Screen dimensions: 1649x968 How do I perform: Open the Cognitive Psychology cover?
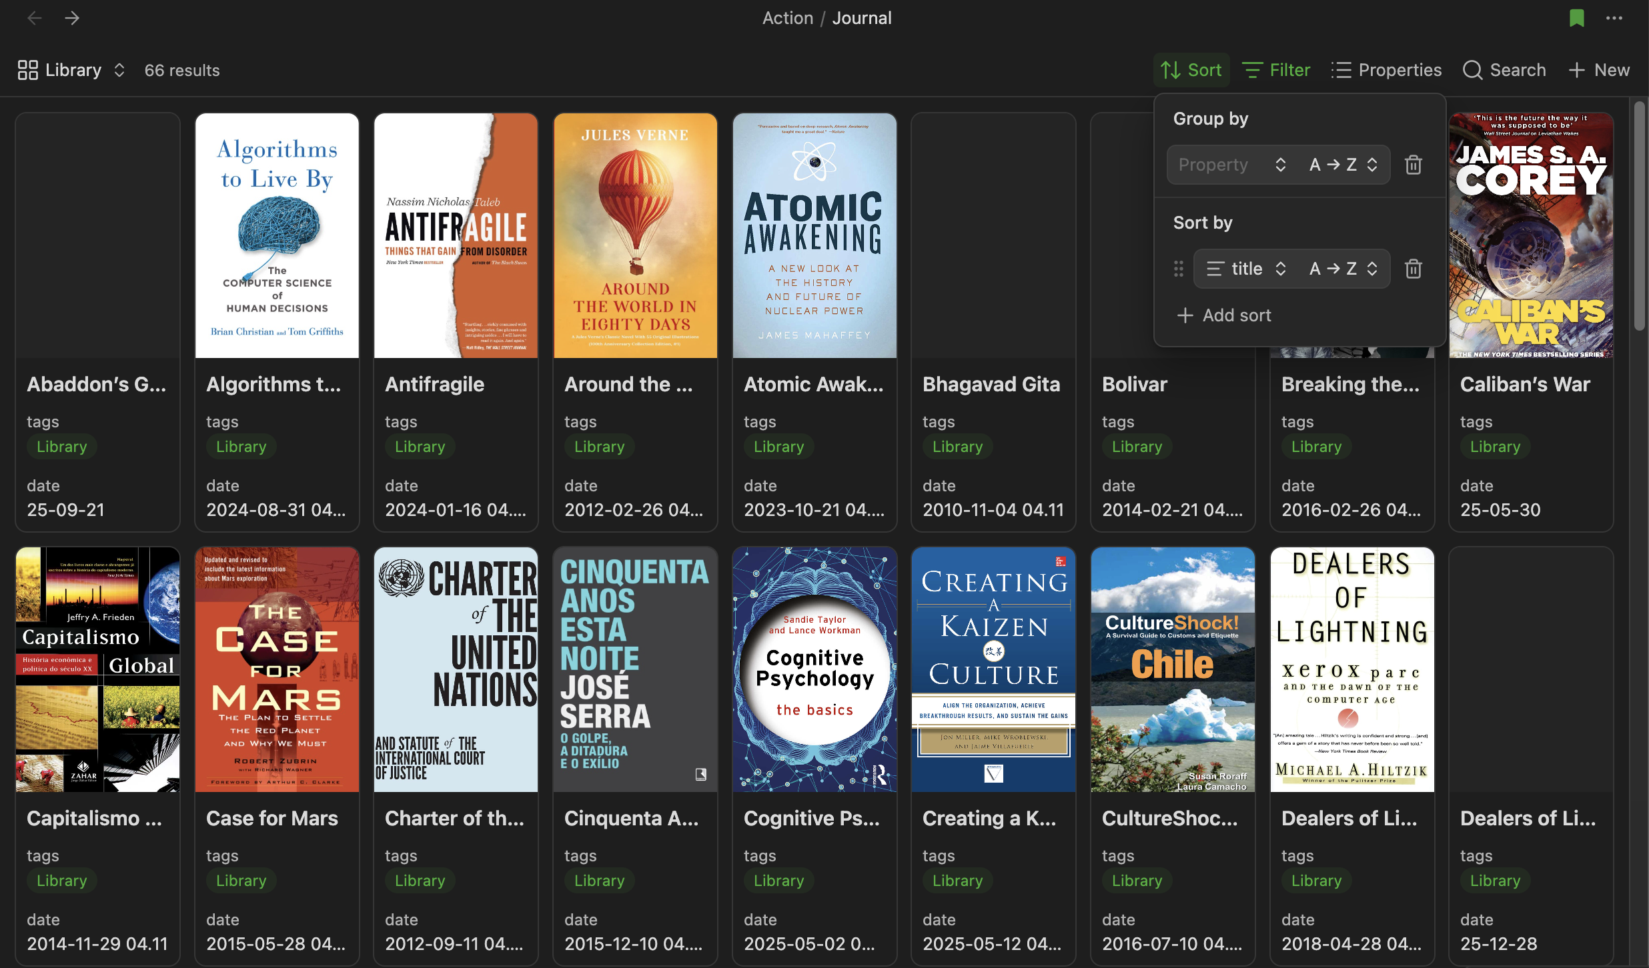point(814,669)
